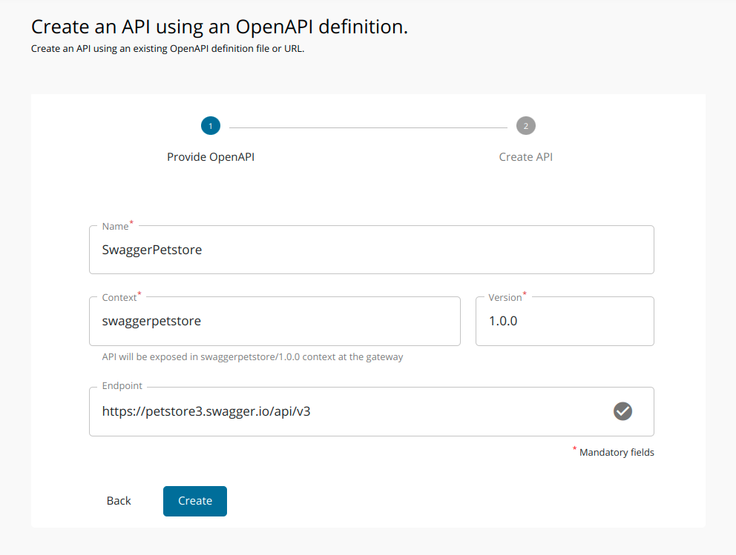Click inside the Context field
This screenshot has height=555, width=736.
pos(275,321)
